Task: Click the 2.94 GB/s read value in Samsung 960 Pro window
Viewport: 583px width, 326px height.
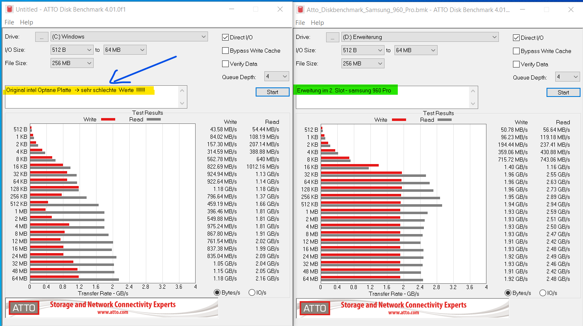Action: point(558,204)
